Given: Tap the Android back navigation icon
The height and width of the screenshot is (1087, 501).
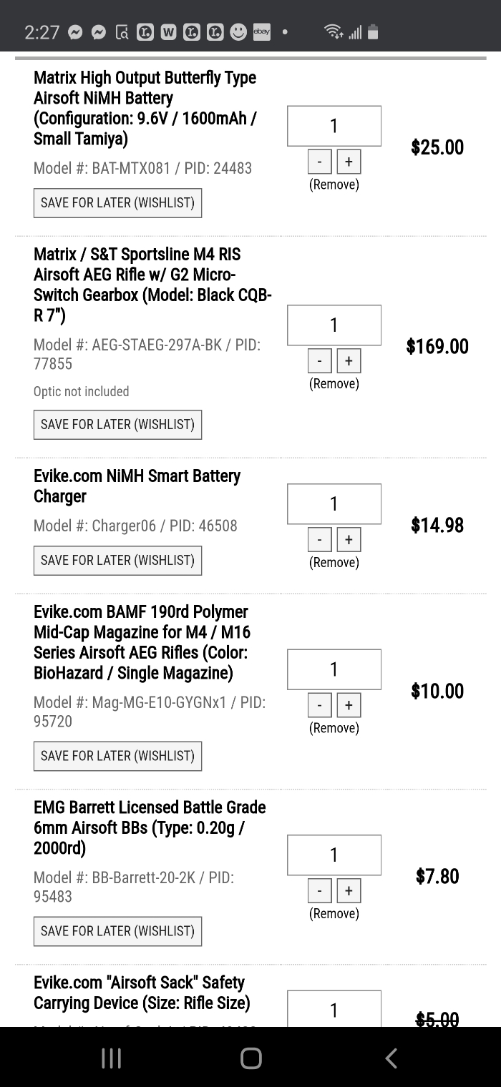Looking at the screenshot, I should coord(391,1058).
